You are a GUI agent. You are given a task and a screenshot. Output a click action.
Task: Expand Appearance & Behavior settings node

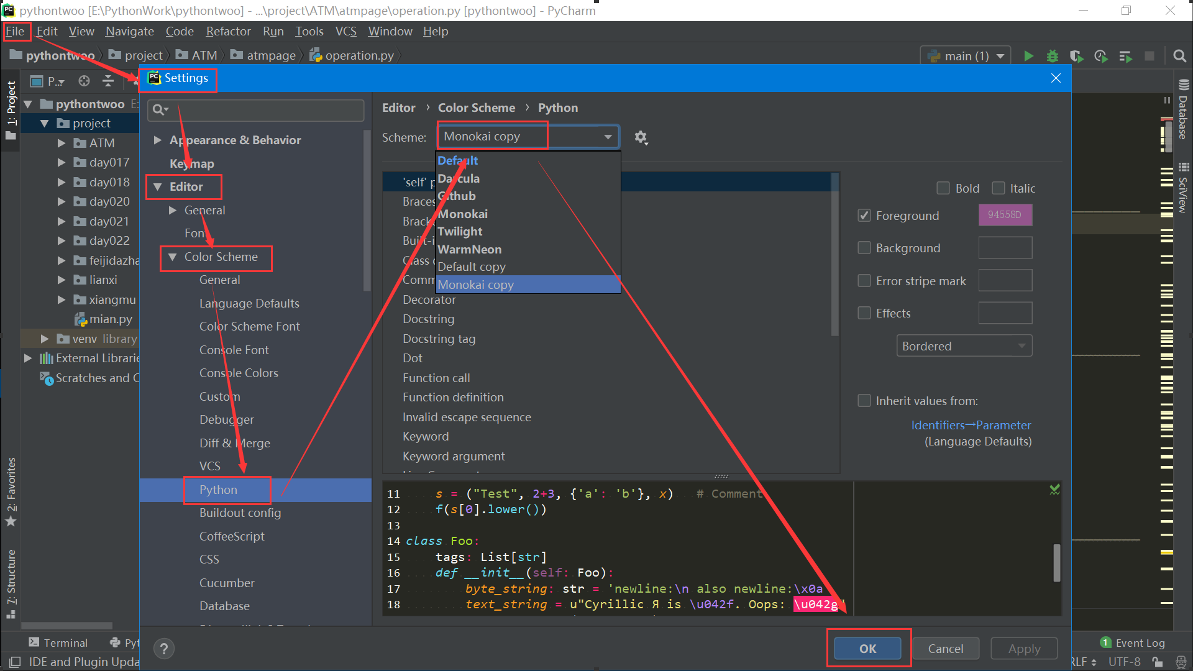(x=157, y=140)
